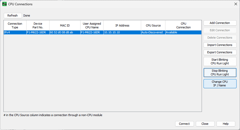Click the Productivity Suite icon in title bar

(x=4, y=4)
